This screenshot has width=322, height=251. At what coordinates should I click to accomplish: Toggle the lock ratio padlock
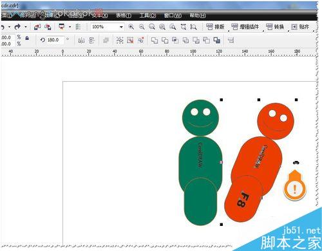pyautogui.click(x=27, y=38)
